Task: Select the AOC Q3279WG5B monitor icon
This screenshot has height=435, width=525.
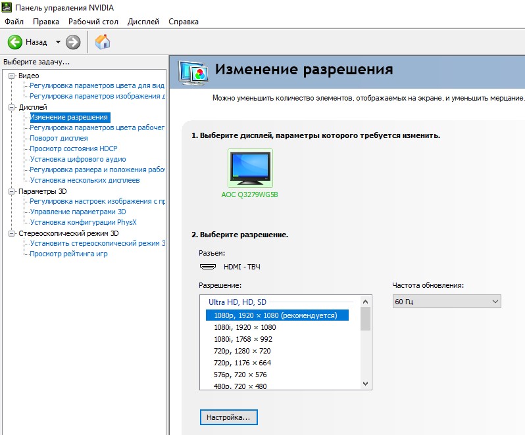Action: [x=250, y=168]
